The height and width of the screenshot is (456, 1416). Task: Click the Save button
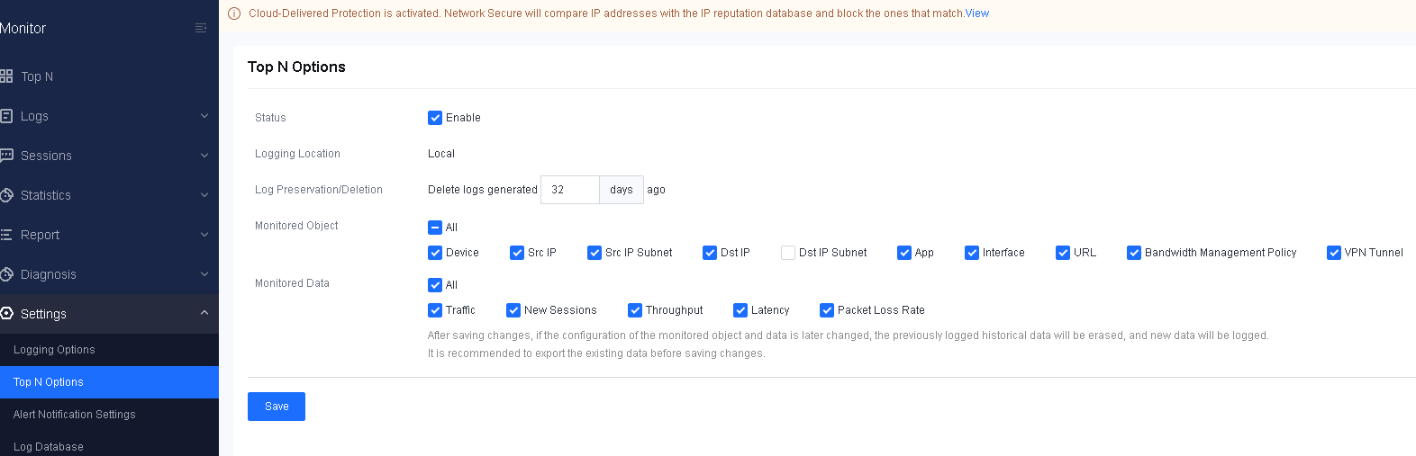point(277,407)
